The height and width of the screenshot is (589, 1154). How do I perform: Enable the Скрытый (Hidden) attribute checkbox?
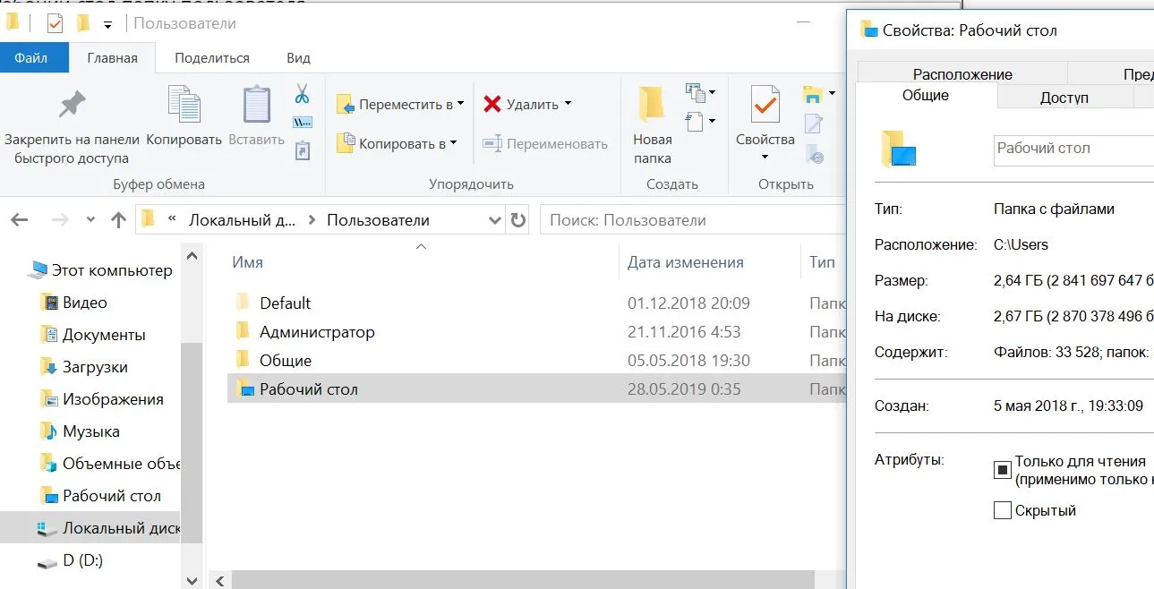(1002, 511)
